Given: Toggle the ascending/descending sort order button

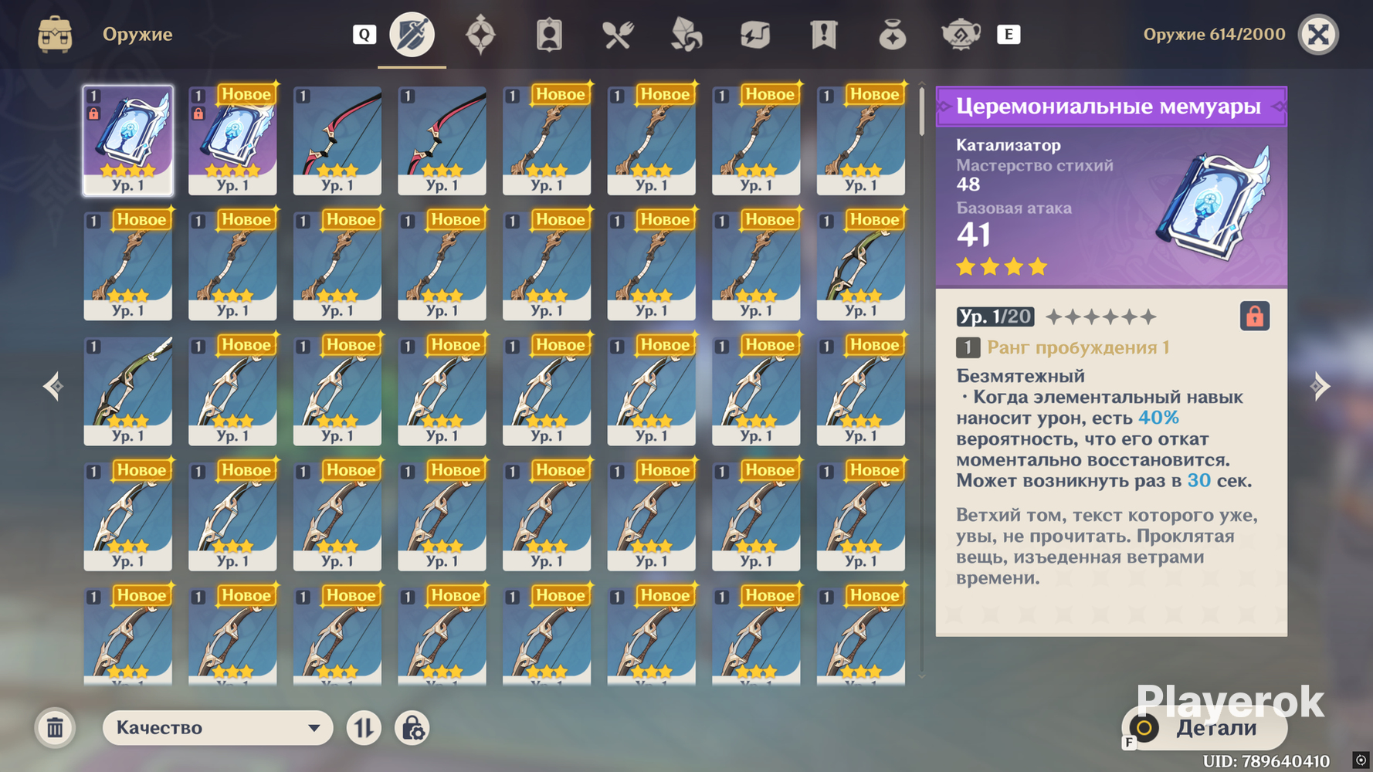Looking at the screenshot, I should click(x=364, y=728).
